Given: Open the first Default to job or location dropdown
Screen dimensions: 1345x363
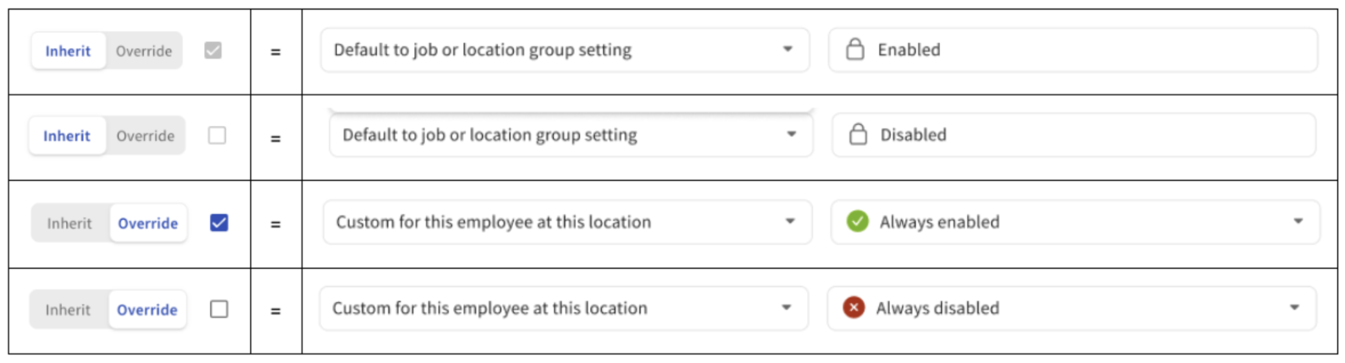Looking at the screenshot, I should [x=565, y=50].
